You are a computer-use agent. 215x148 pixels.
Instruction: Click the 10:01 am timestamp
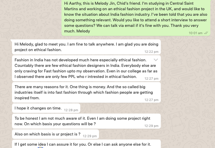[x=196, y=33]
